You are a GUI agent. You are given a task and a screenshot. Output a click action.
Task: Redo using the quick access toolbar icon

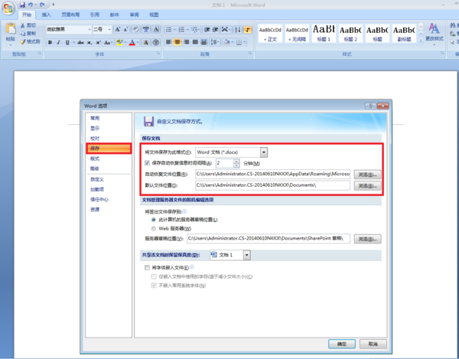[42, 5]
